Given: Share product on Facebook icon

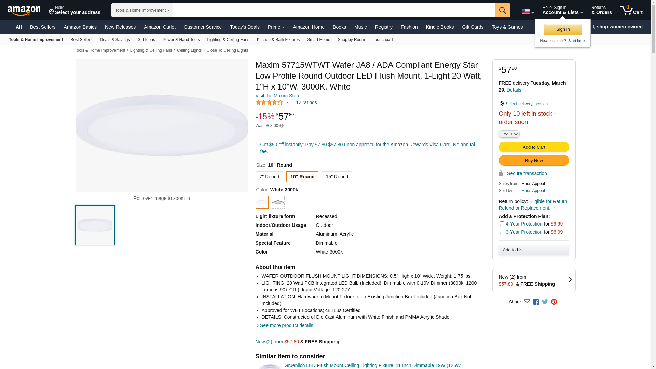Looking at the screenshot, I should (536, 302).
